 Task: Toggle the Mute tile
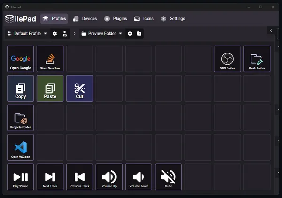pyautogui.click(x=168, y=177)
